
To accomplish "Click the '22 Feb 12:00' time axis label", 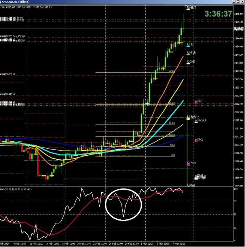I will click(100, 244).
